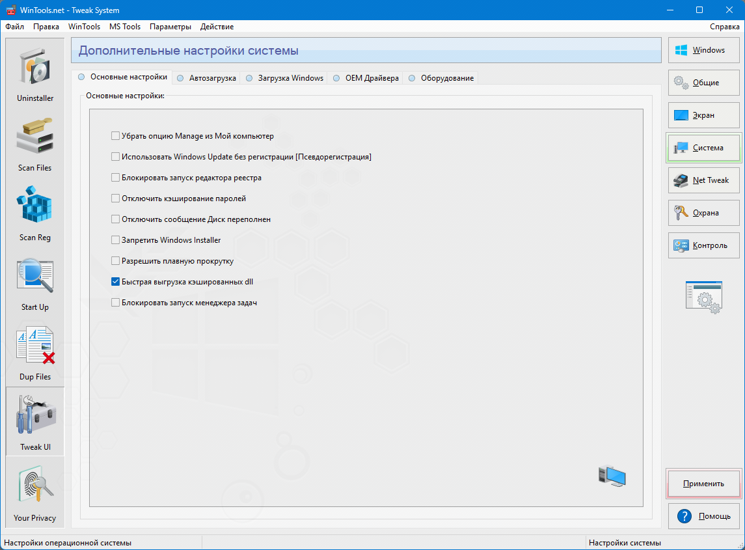Minimize the WinTools.net window
The width and height of the screenshot is (745, 550).
click(670, 10)
